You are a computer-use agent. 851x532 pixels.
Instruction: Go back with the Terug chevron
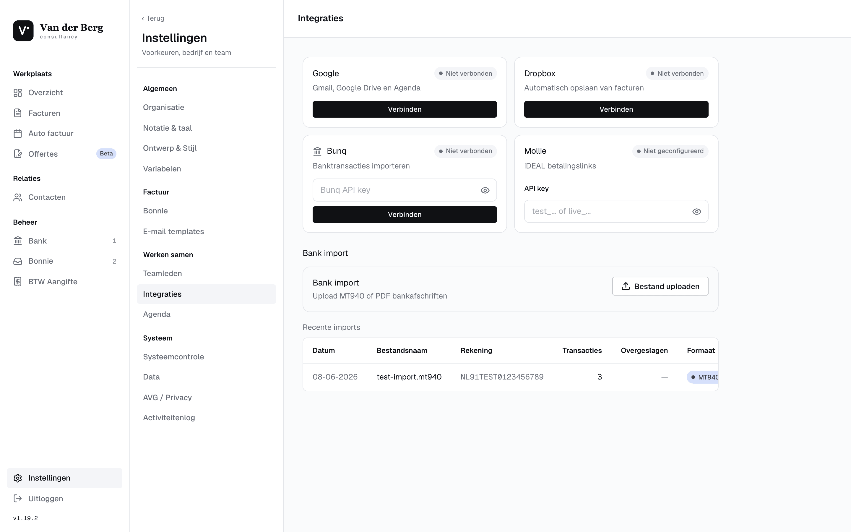[x=143, y=18]
